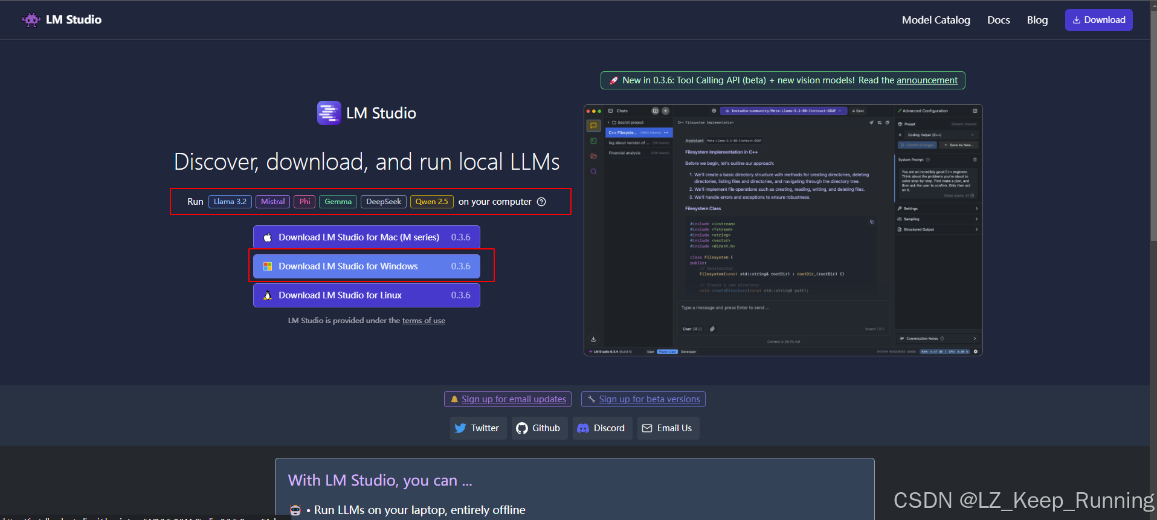Open the terms of use link

coord(424,321)
